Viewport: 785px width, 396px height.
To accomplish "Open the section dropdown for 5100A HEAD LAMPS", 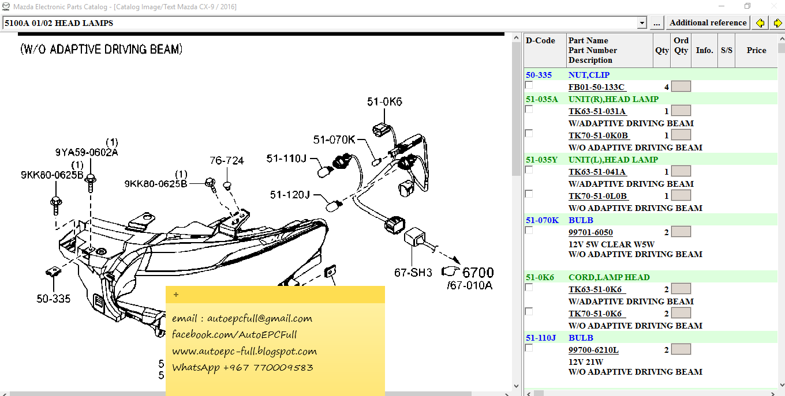I will tap(642, 23).
